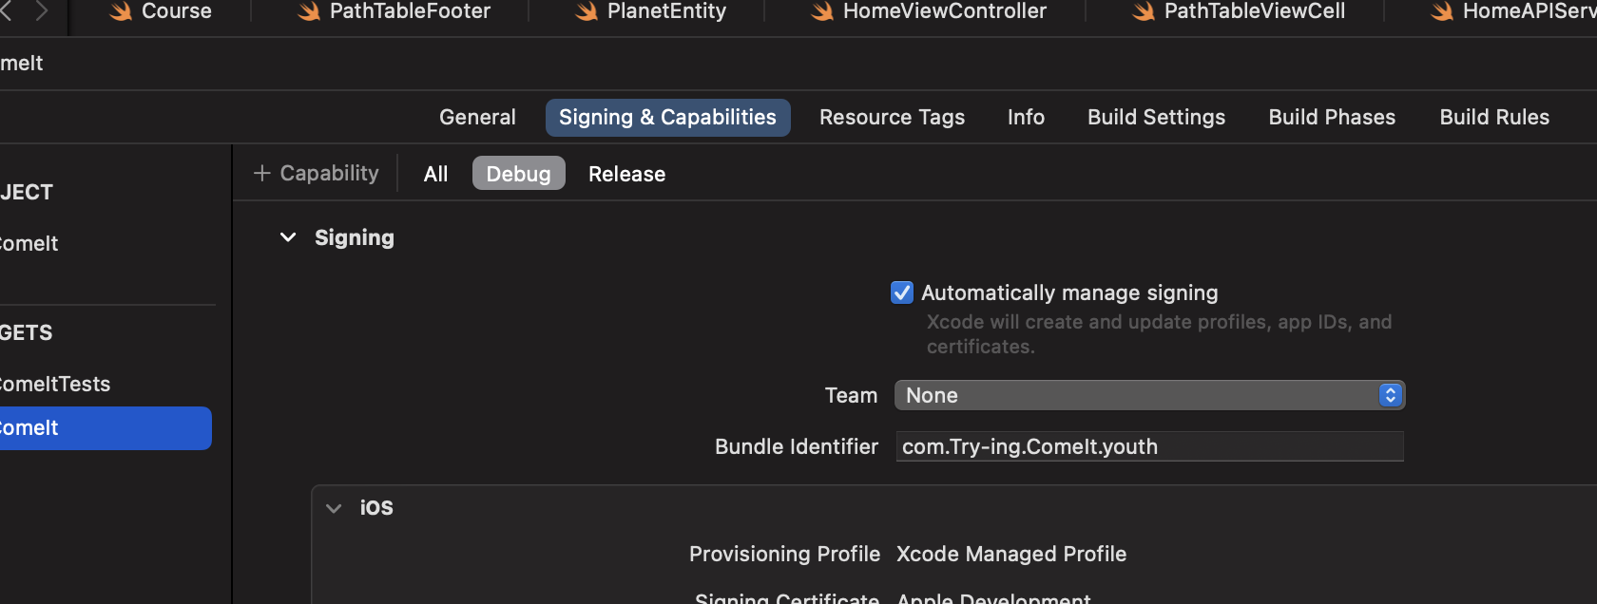Click the Swift icon on Course tab
This screenshot has width=1597, height=604.
(121, 11)
